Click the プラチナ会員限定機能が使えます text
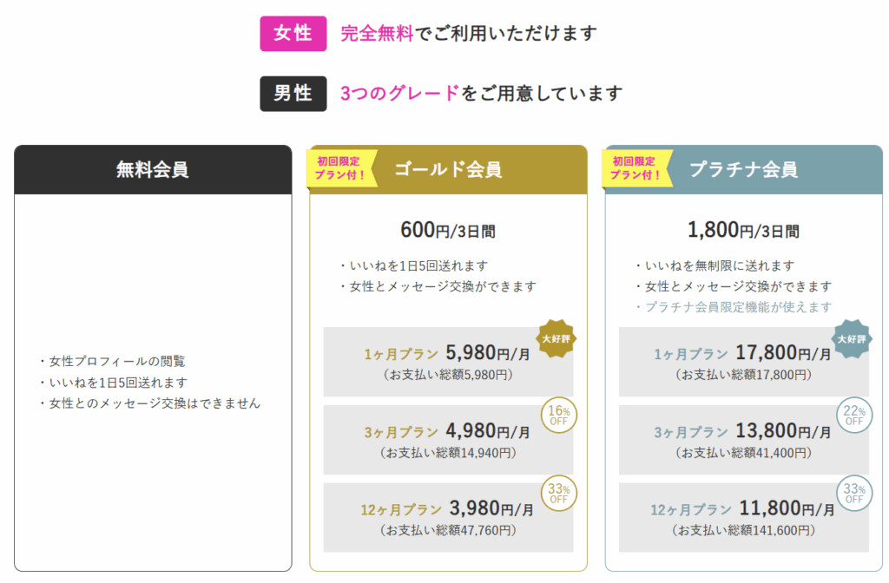 pyautogui.click(x=738, y=307)
